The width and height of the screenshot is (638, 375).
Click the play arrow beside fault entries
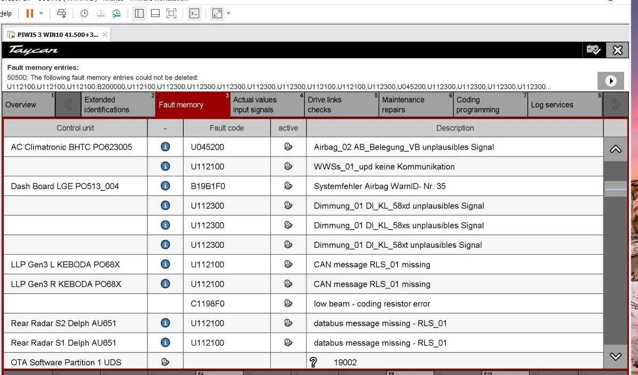pyautogui.click(x=610, y=81)
